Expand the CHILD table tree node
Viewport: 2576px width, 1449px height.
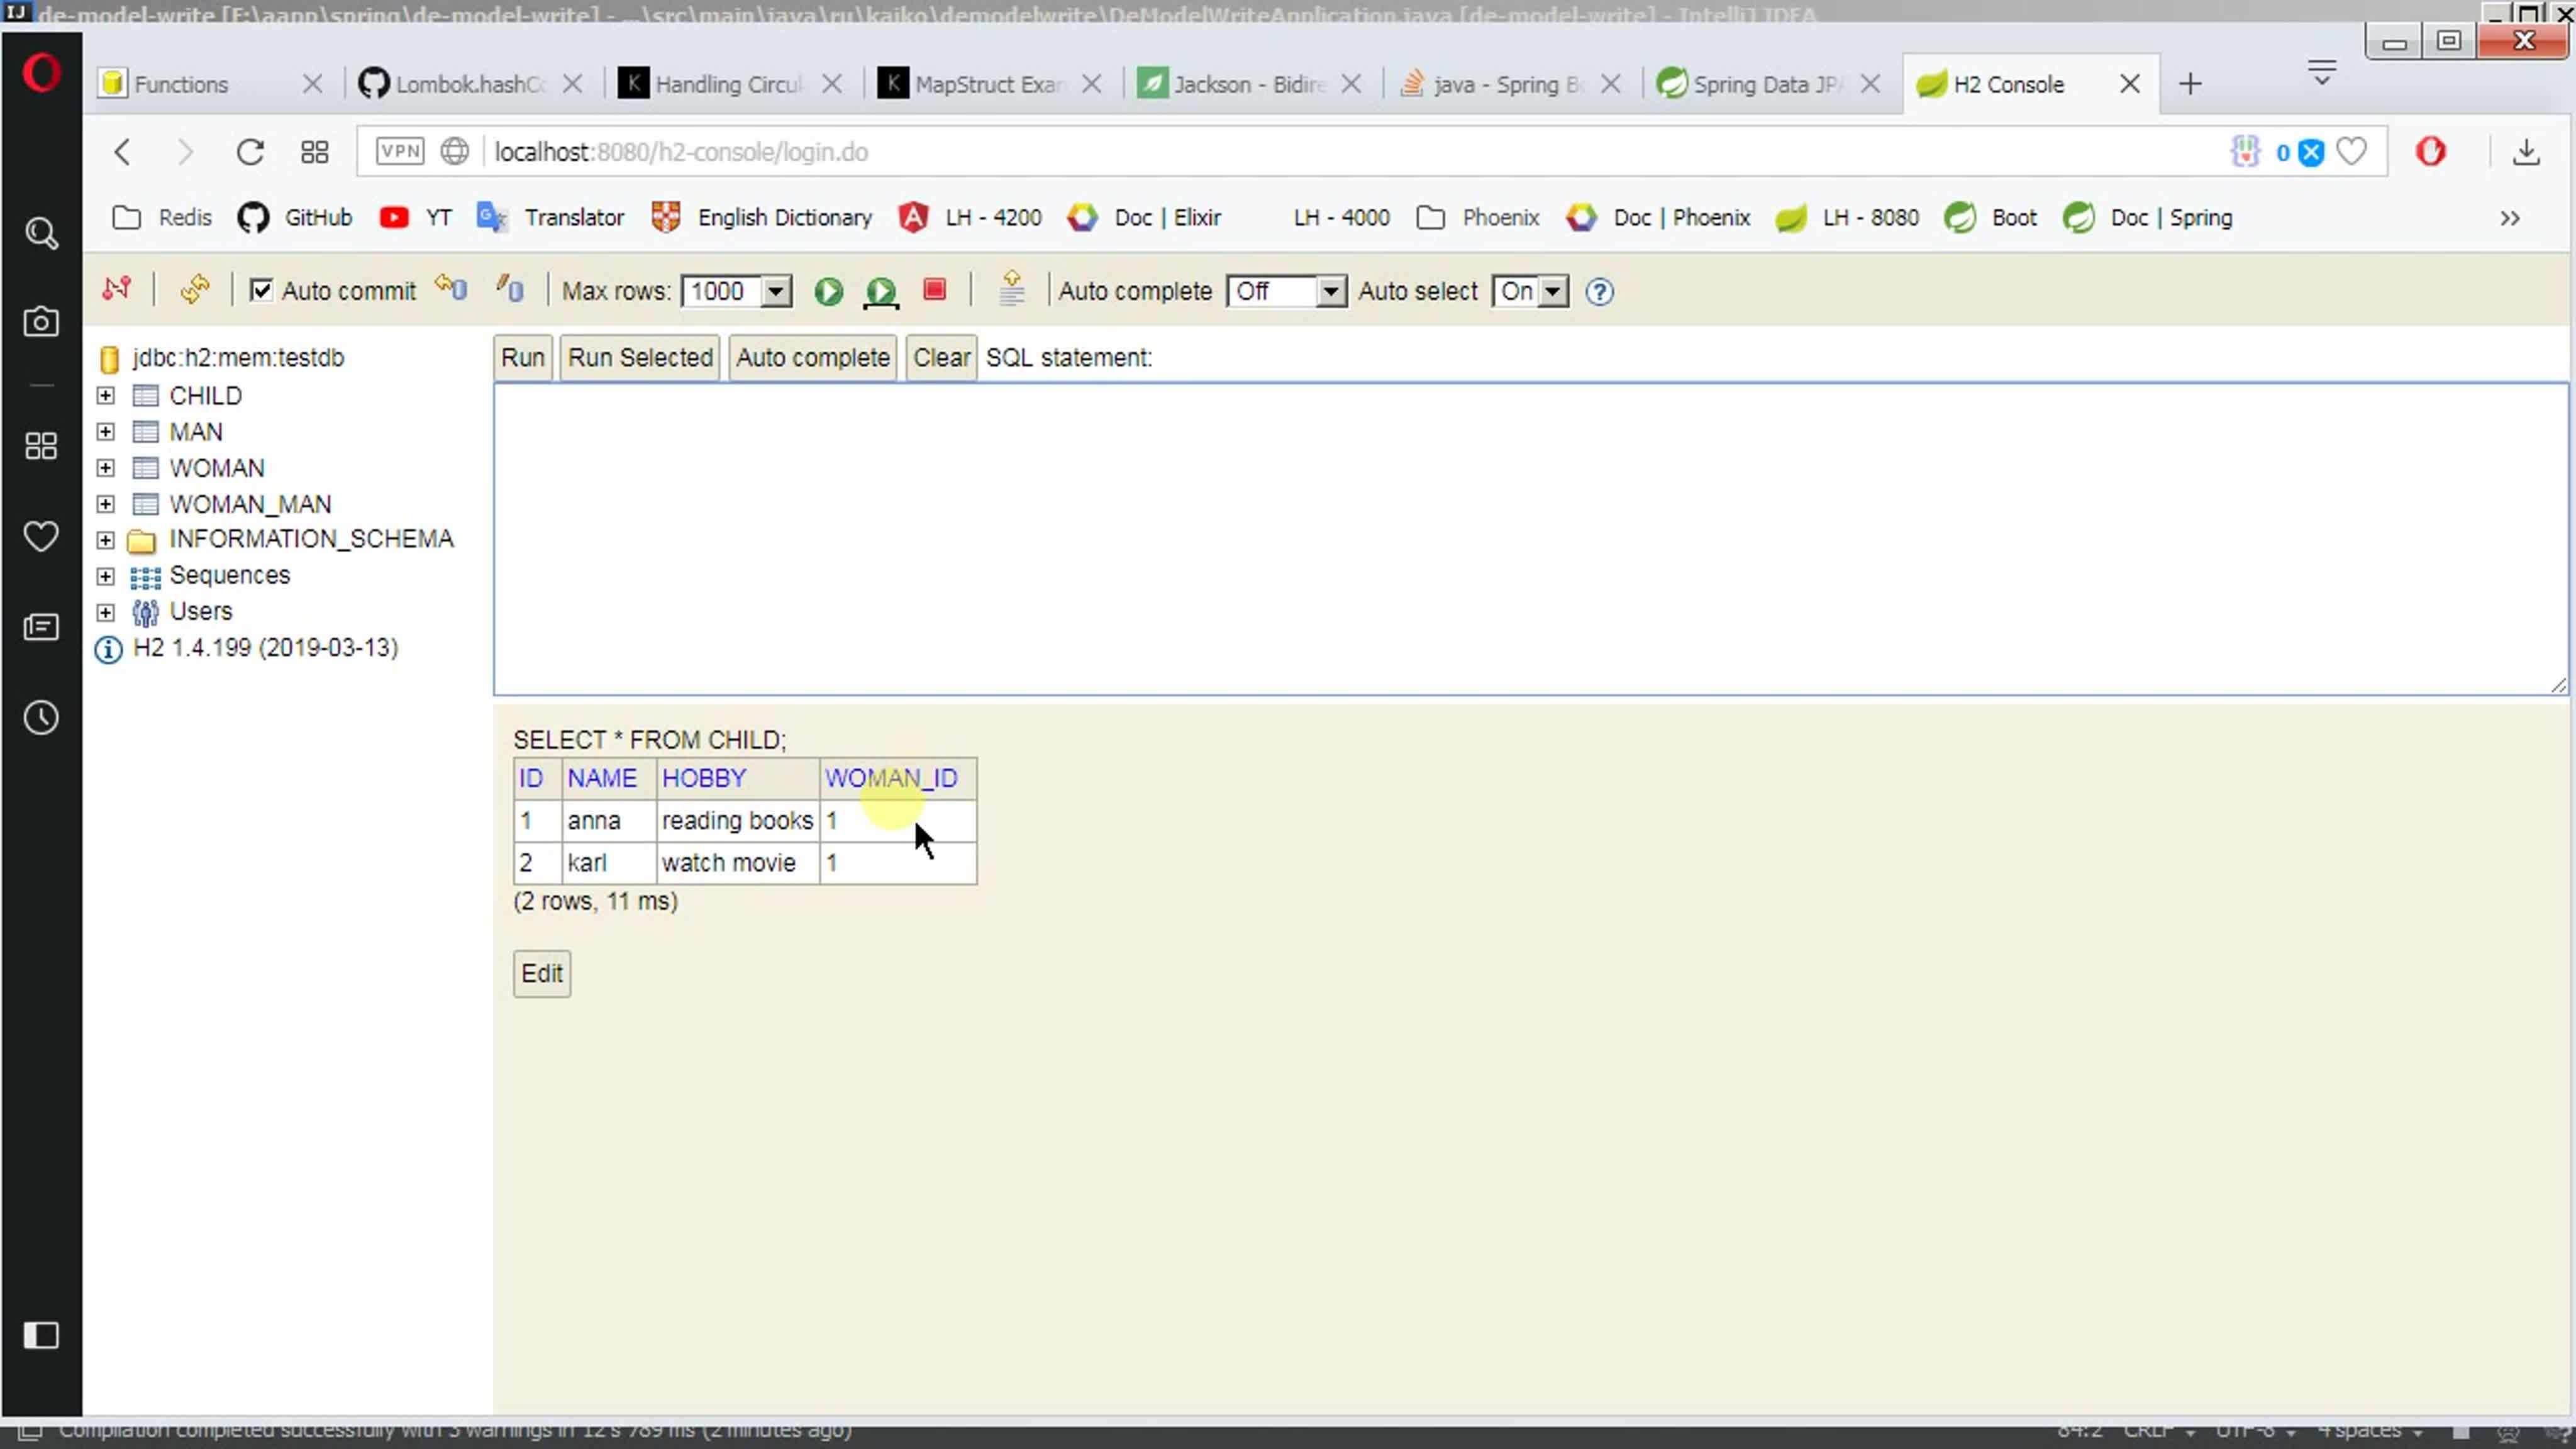click(105, 395)
